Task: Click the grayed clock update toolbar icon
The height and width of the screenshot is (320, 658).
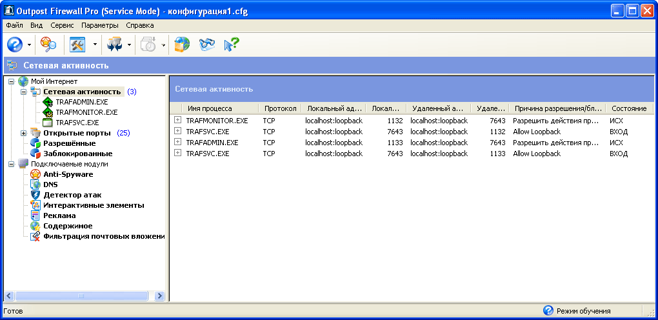Action: tap(148, 44)
